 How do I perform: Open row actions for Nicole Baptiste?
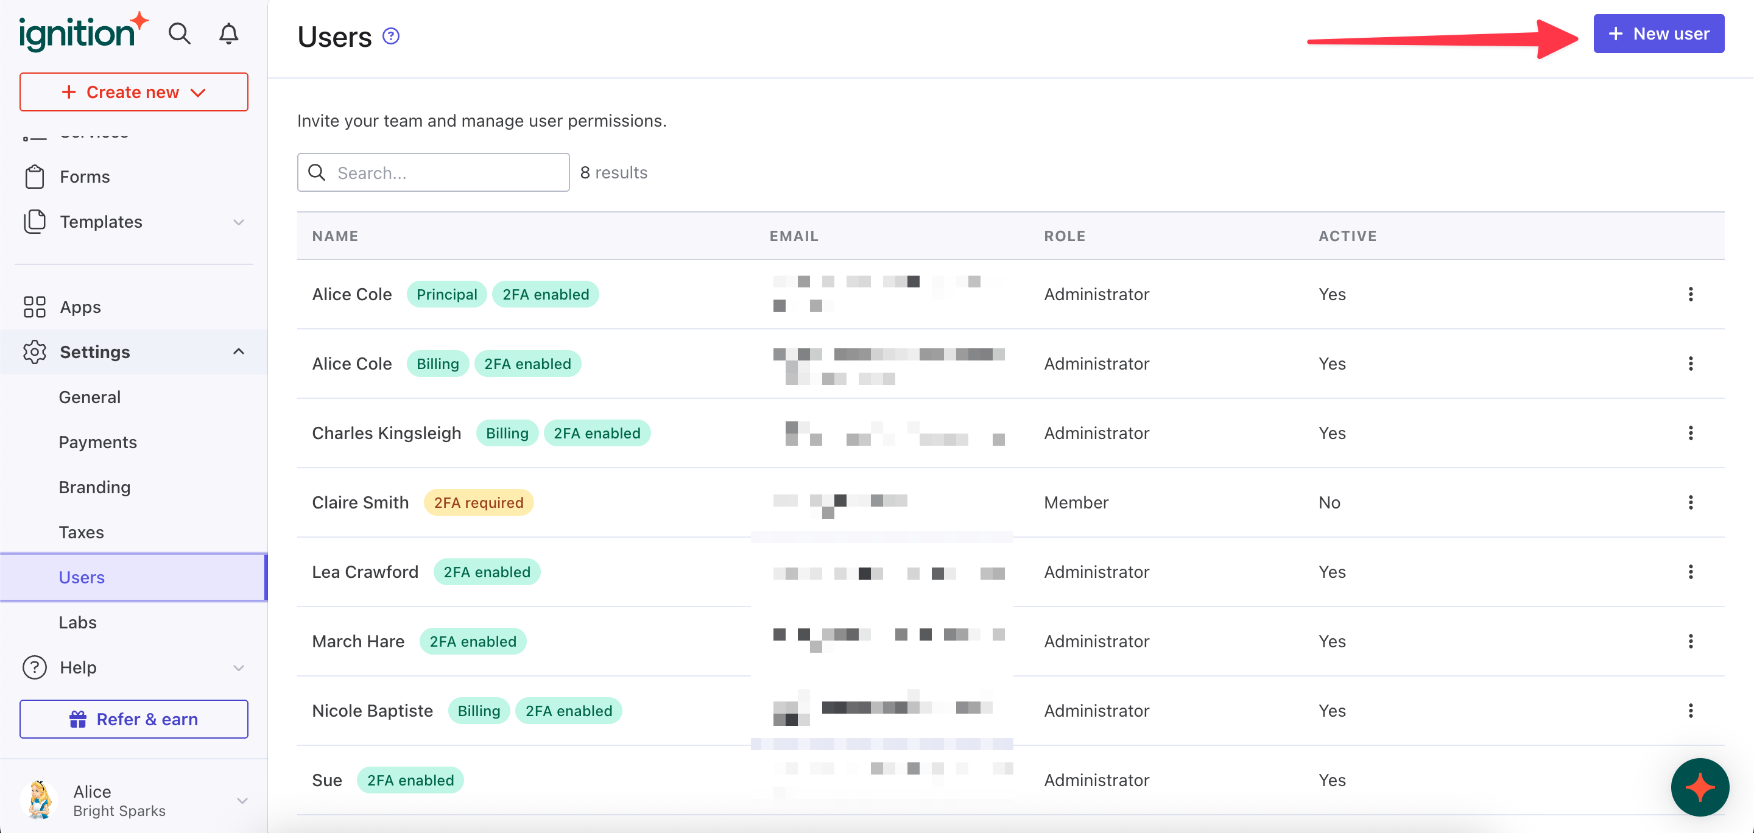[1691, 711]
